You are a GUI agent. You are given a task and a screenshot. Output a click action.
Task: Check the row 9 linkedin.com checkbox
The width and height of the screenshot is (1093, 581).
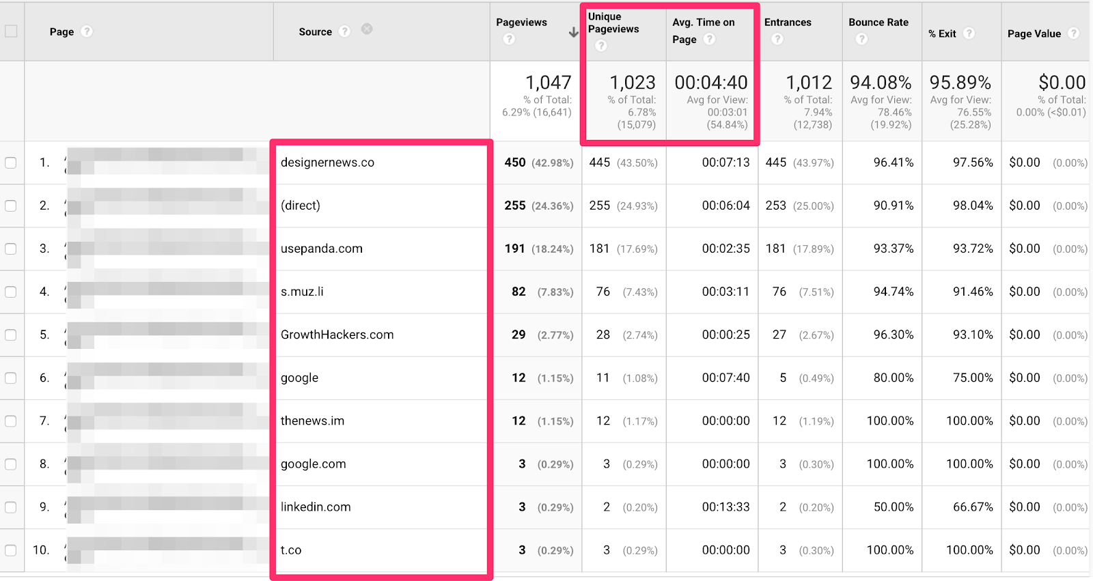(11, 507)
